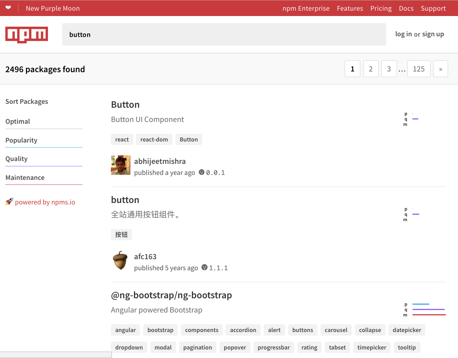
Task: Sort packages by Quality
Action: coord(44,159)
